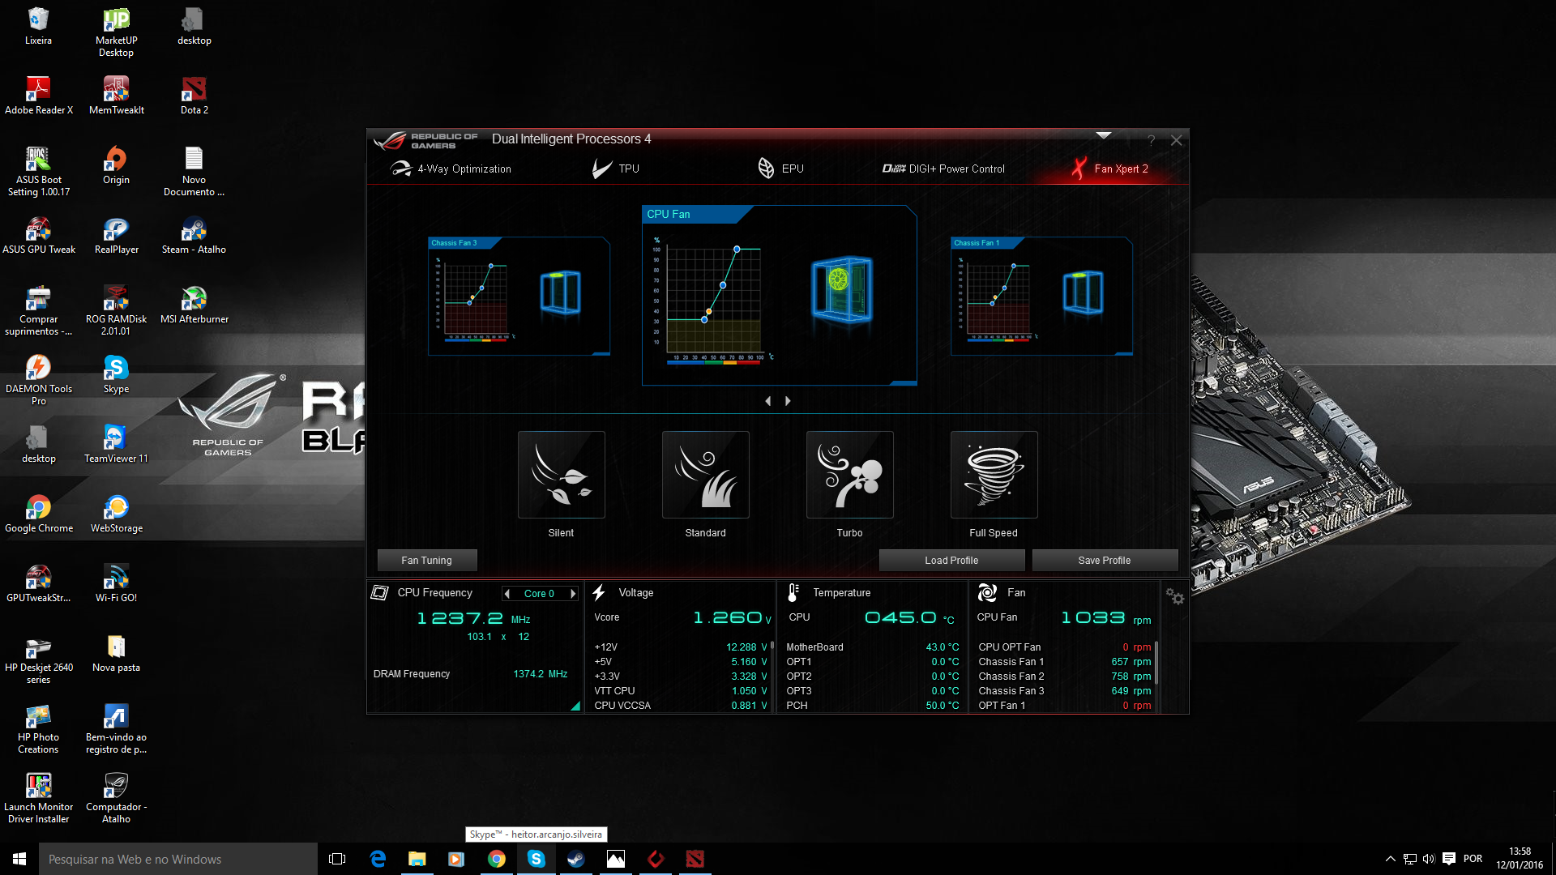Screen dimensions: 1556x875
Task: Open ROG RAMDisk desktop icon
Action: click(116, 311)
